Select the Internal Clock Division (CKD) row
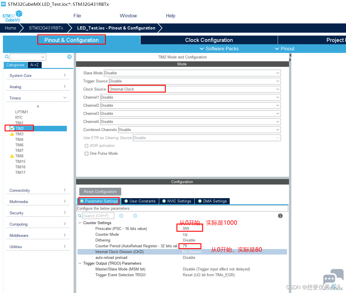Viewport: 346px width, 293px height. tap(182, 252)
